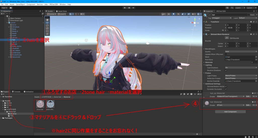Click the Edit Bounds button

(x=227, y=38)
